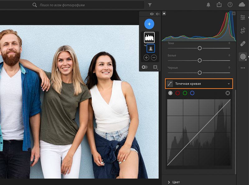Open more options three-dots menu
This screenshot has width=249, height=185.
pyautogui.click(x=243, y=68)
